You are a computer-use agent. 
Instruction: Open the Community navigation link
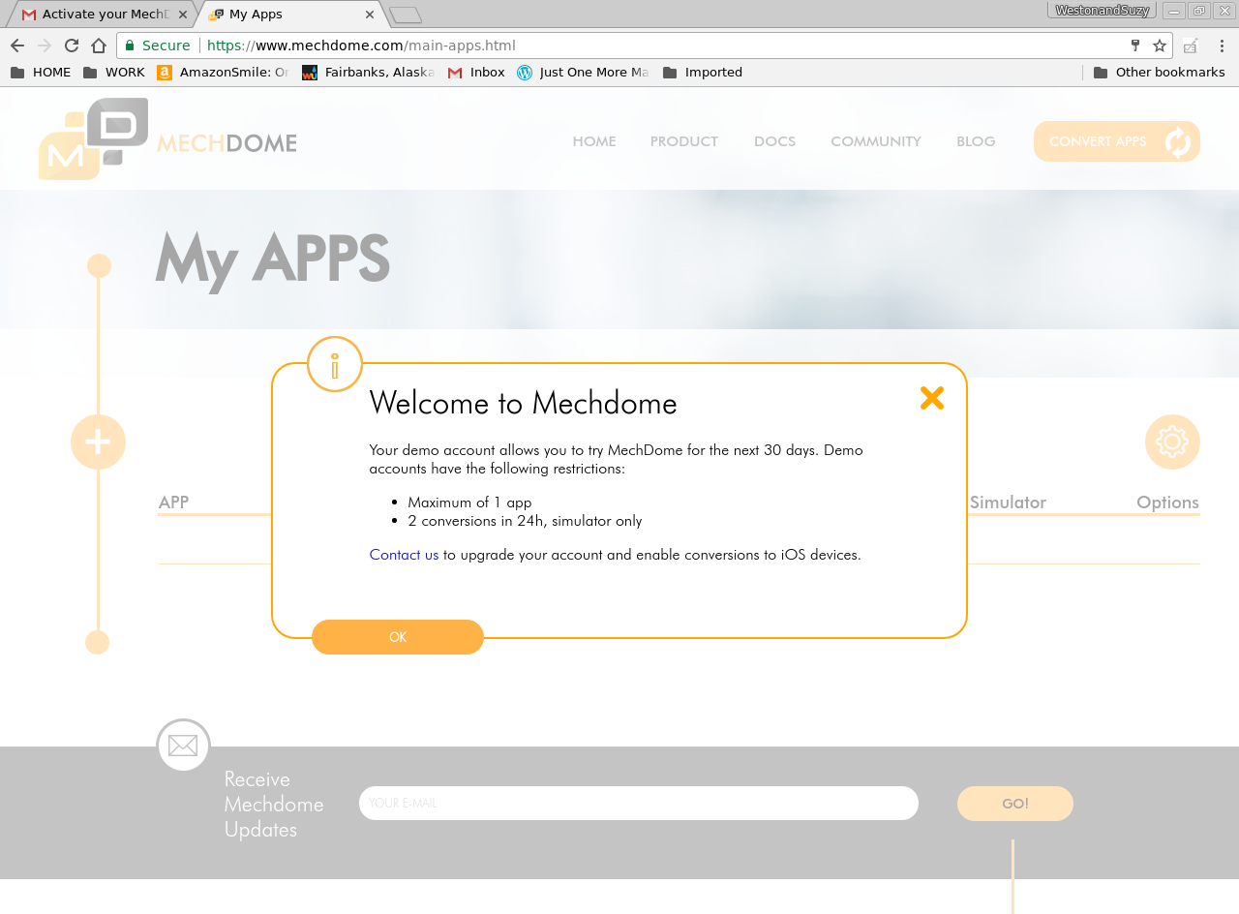tap(875, 141)
